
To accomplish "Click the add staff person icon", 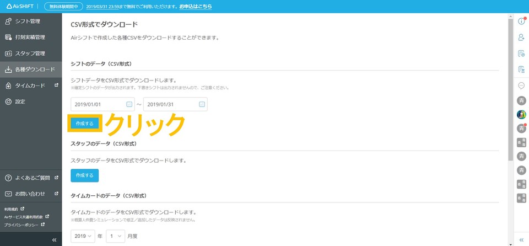I will point(521,38).
